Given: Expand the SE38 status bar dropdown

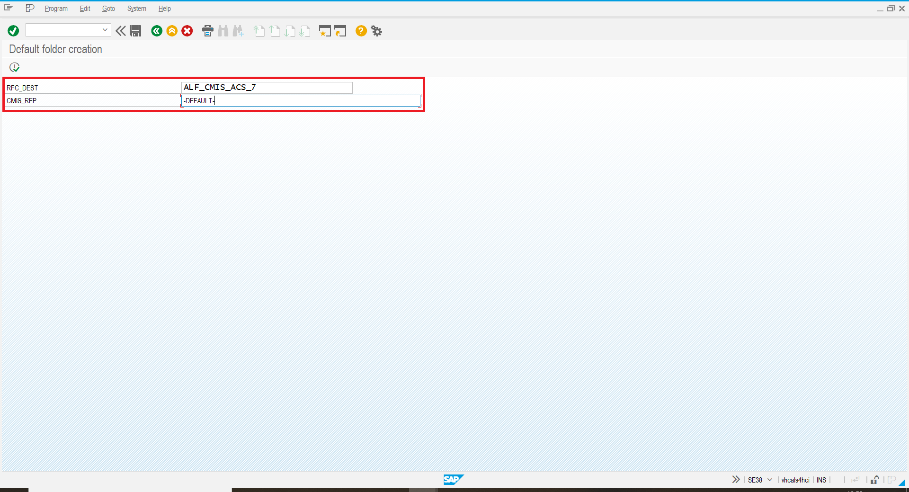Looking at the screenshot, I should (x=770, y=480).
